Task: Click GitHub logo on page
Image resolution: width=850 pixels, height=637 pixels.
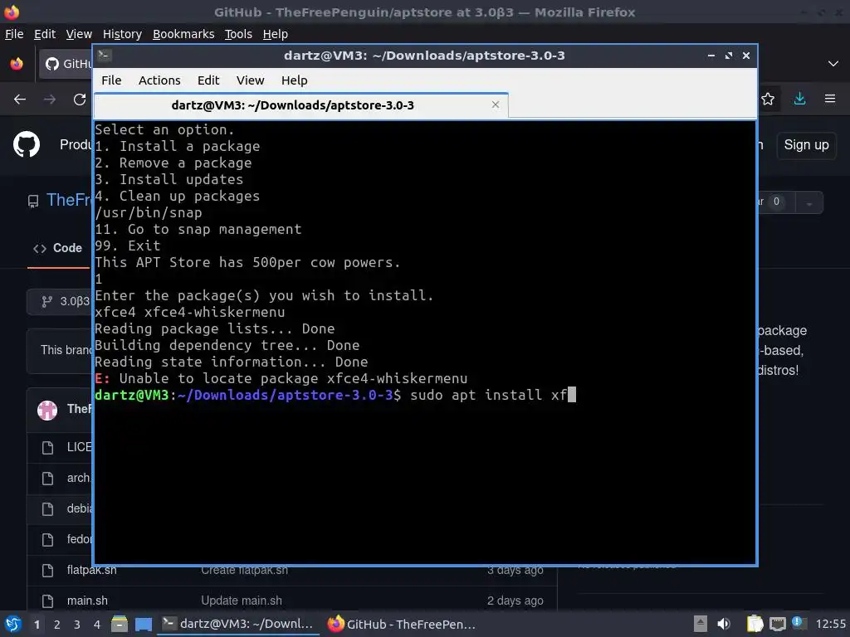Action: click(27, 144)
